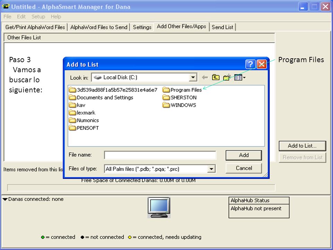Open the File menu
This screenshot has height=250, width=333.
(7, 17)
